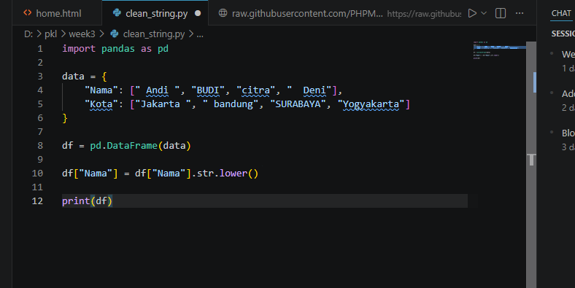
Task: Click the 'bandung' string on line 5
Action: [231, 104]
